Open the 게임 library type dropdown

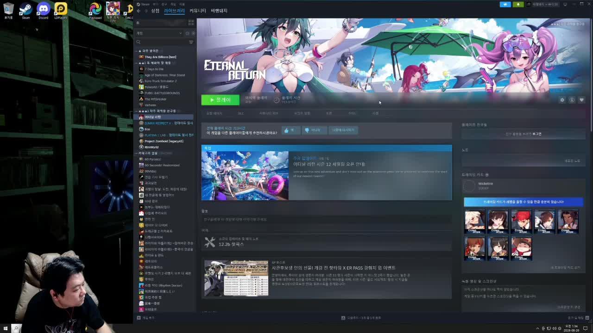pyautogui.click(x=159, y=33)
